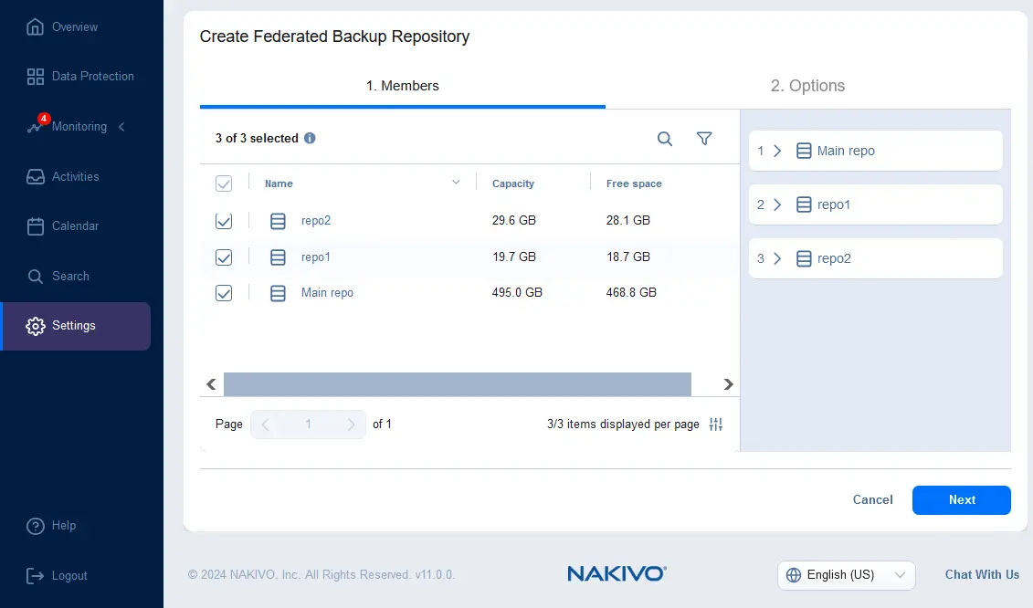Open the Calendar menu item

[75, 225]
